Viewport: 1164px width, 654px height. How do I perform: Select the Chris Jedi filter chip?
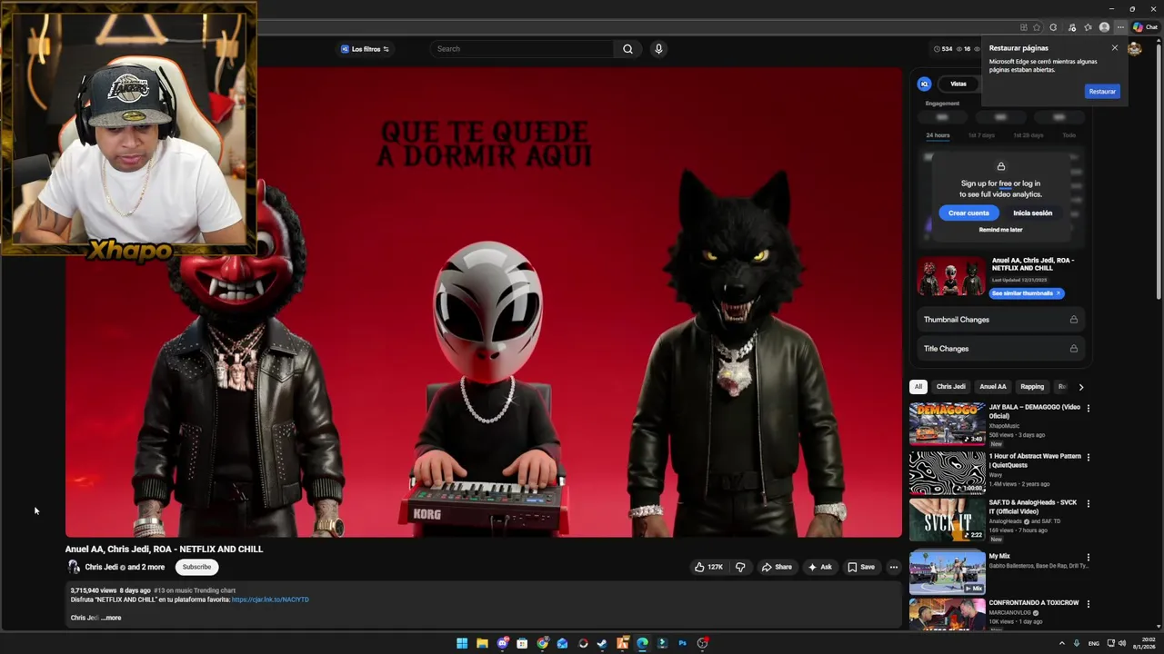pos(951,387)
